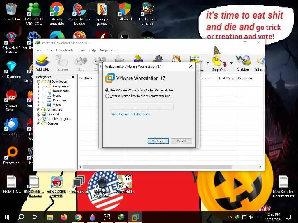Open the Kill Diamond 2 desktop icon
This screenshot has height=223, width=298.
[11, 72]
